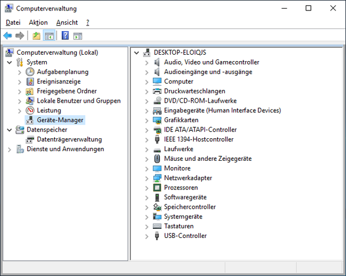Open the Ansicht menu
Screen dimensions: 346x276
(x=67, y=22)
